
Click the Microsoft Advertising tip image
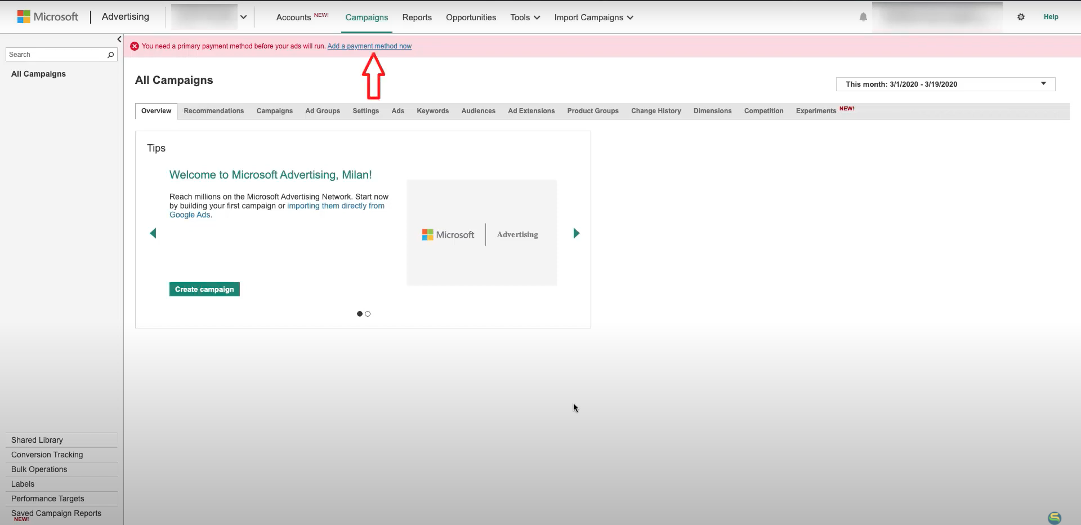click(x=481, y=233)
